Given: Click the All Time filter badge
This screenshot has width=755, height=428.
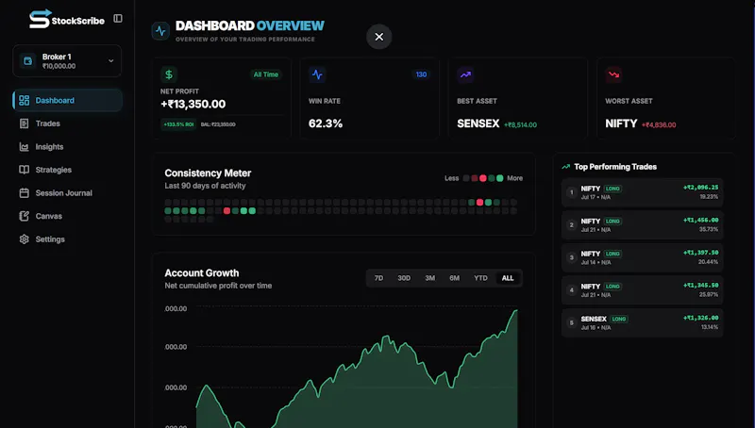Looking at the screenshot, I should pyautogui.click(x=266, y=74).
